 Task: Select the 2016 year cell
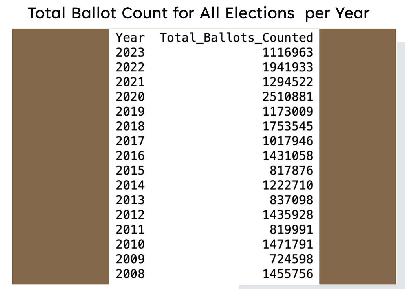[x=130, y=156]
